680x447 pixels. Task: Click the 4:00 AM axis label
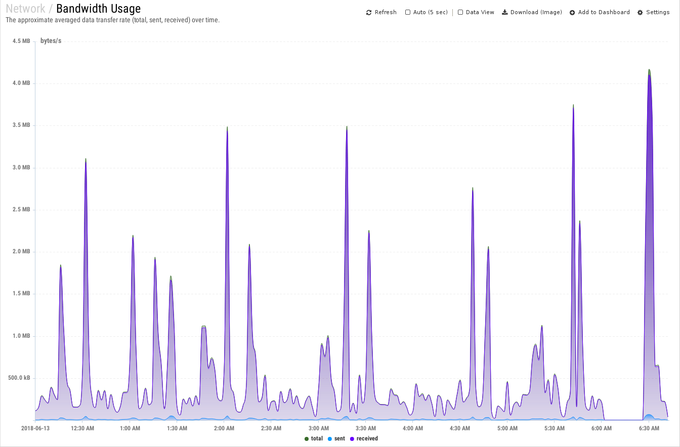(413, 428)
